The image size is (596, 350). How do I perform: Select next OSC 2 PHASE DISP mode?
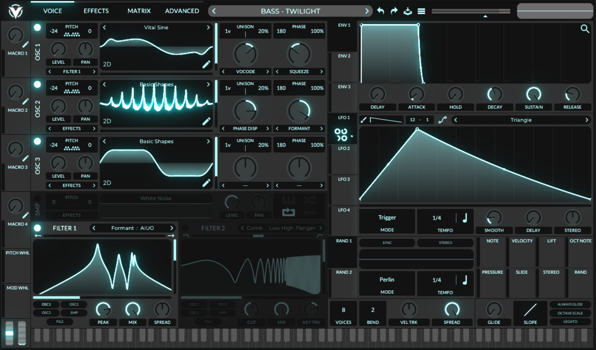(267, 129)
